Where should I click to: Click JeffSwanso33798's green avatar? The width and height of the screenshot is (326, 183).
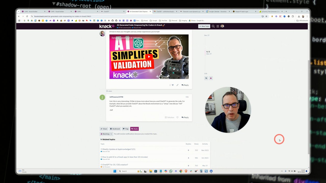[x=102, y=97]
